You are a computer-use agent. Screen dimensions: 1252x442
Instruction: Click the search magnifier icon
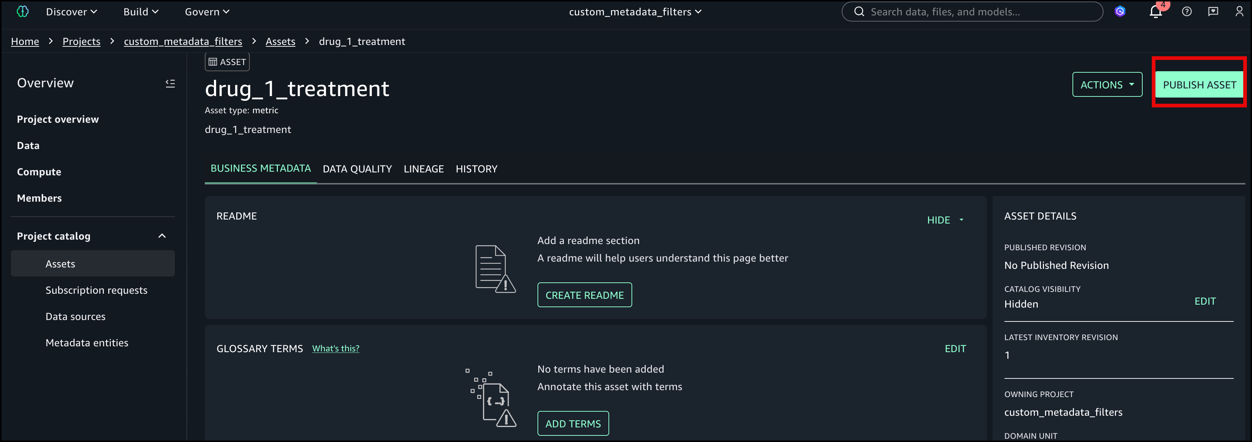coord(859,12)
